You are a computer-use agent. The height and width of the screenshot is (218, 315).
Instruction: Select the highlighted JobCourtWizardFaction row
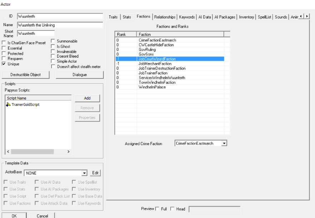tap(170, 59)
